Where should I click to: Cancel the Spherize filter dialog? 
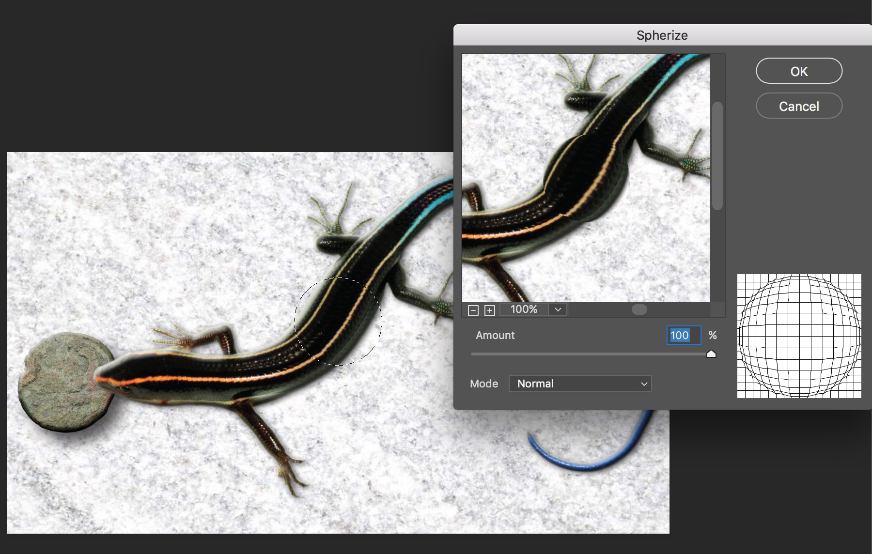[799, 106]
